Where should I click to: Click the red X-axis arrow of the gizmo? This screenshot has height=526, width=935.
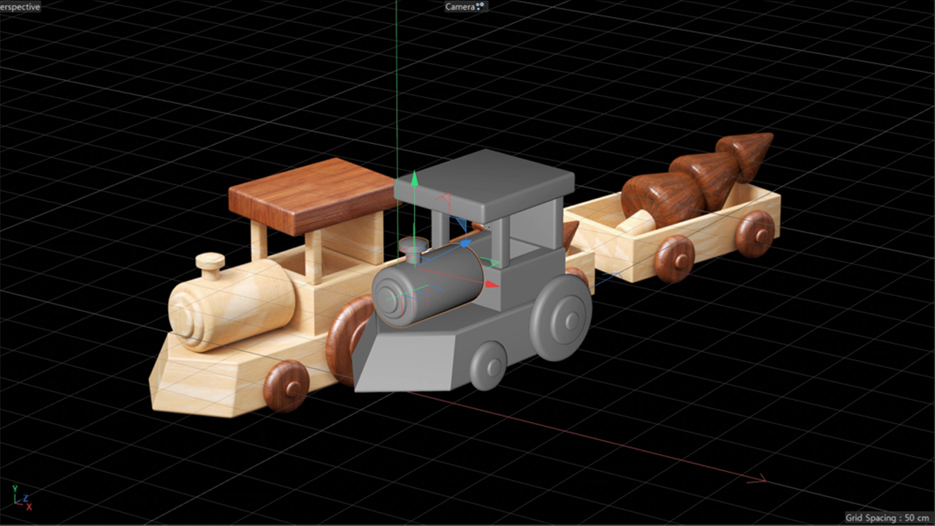[x=492, y=284]
